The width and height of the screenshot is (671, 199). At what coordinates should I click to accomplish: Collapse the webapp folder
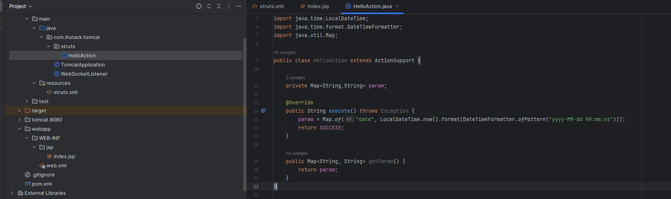(x=20, y=129)
